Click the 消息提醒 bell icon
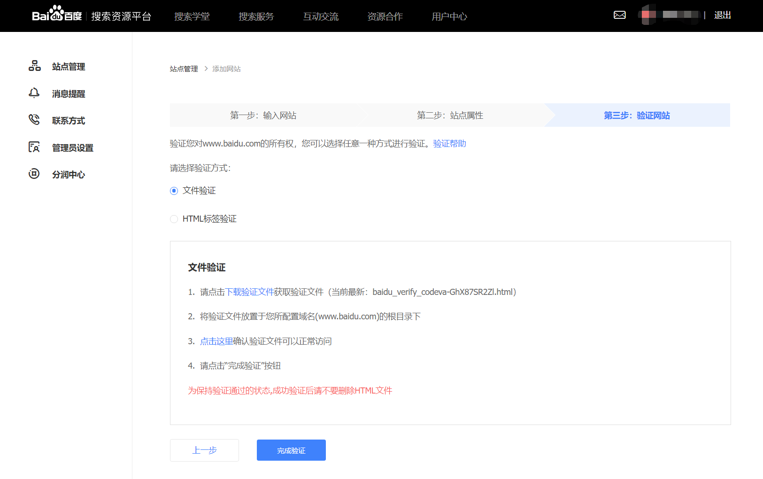The image size is (763, 479). pos(34,93)
